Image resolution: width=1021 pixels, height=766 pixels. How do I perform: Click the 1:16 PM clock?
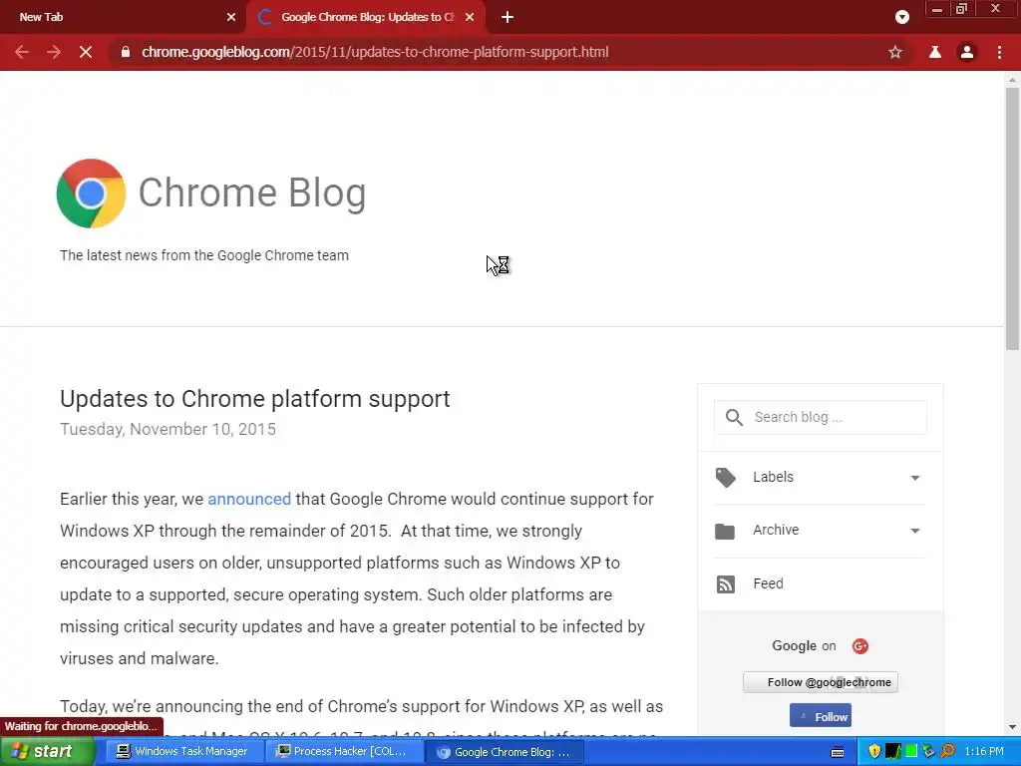pos(984,752)
